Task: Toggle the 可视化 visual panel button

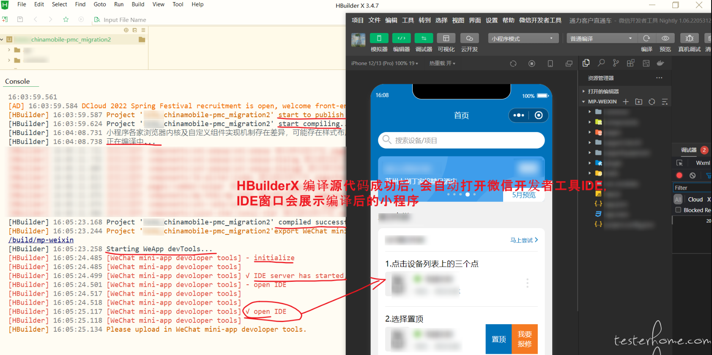Action: (446, 38)
